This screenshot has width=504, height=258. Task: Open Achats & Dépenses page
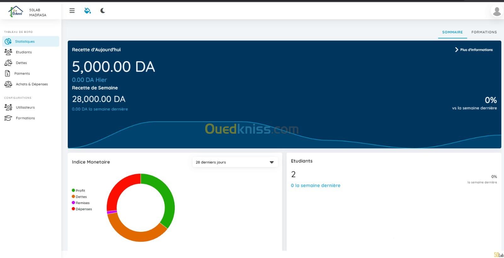pos(31,84)
